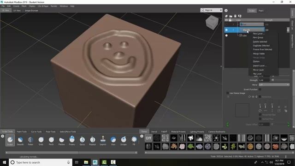Click the trash icon in Layers panel

(x=235, y=16)
